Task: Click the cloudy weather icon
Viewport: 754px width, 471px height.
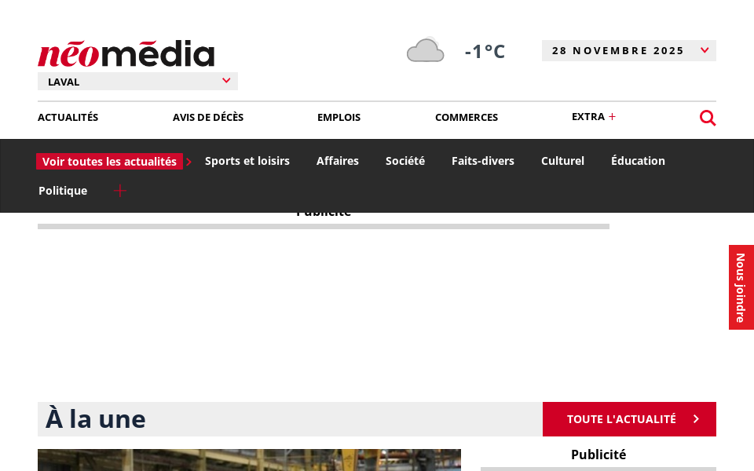Action: click(425, 50)
